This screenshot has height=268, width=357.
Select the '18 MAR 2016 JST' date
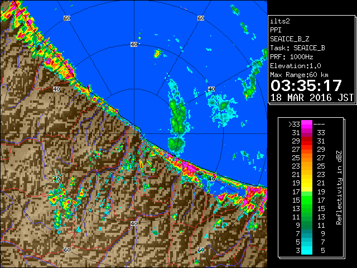tap(312, 98)
